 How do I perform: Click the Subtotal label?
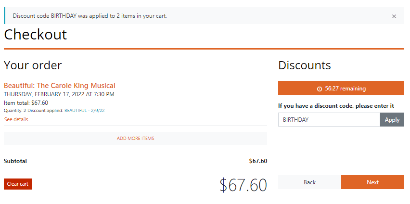(15, 161)
